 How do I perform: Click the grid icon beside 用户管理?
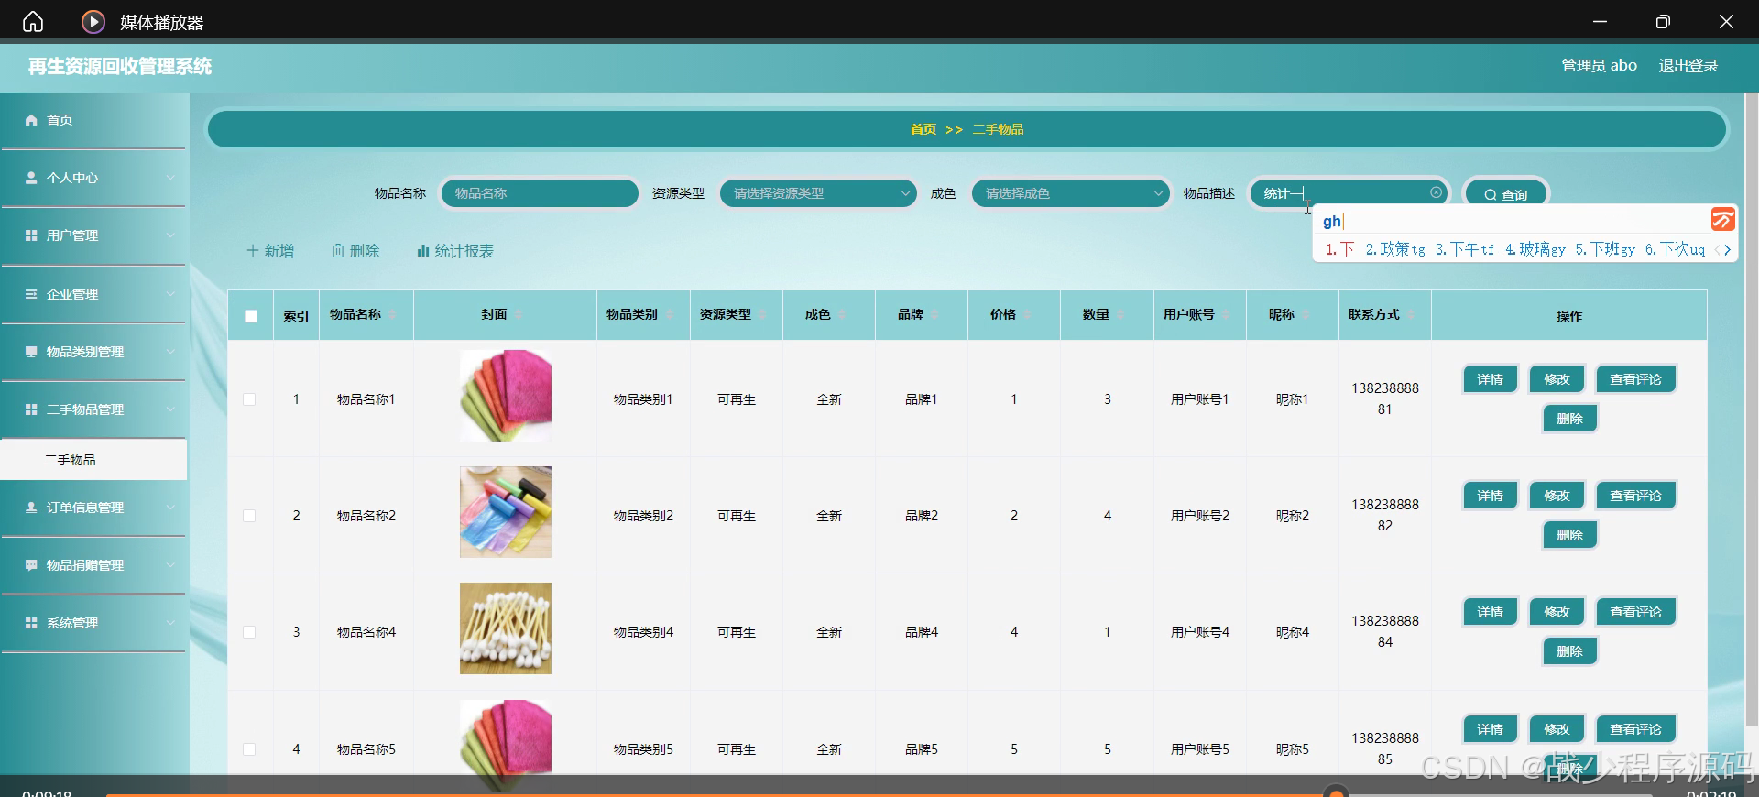click(31, 235)
